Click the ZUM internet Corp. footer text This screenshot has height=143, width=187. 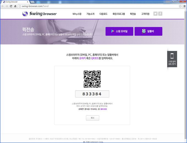pyautogui.click(x=93, y=142)
